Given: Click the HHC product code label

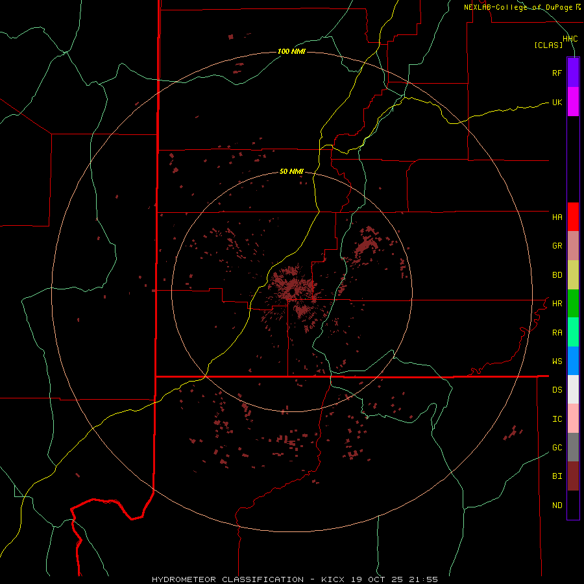Looking at the screenshot, I should point(570,39).
